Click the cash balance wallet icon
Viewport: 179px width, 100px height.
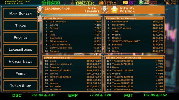point(44,2)
